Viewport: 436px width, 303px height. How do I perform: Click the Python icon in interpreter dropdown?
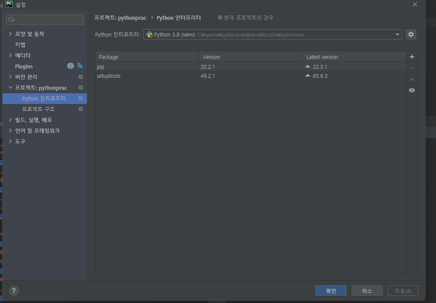tap(149, 34)
